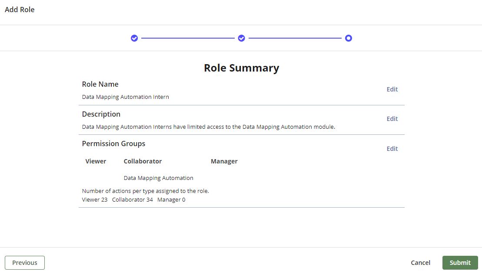The height and width of the screenshot is (274, 482).
Task: Click the Manager 0 action count
Action: [171, 199]
